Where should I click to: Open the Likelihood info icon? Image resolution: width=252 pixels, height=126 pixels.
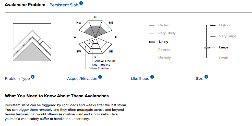152,77
